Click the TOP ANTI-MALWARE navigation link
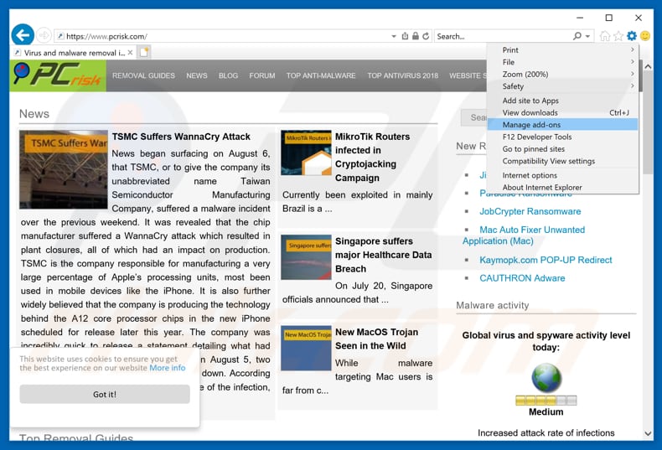The image size is (662, 450). tap(321, 75)
